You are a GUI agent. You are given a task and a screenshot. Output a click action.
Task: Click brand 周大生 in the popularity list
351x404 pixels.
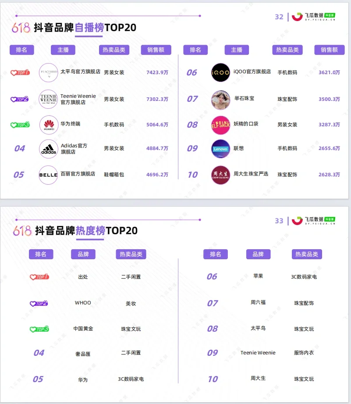click(258, 378)
